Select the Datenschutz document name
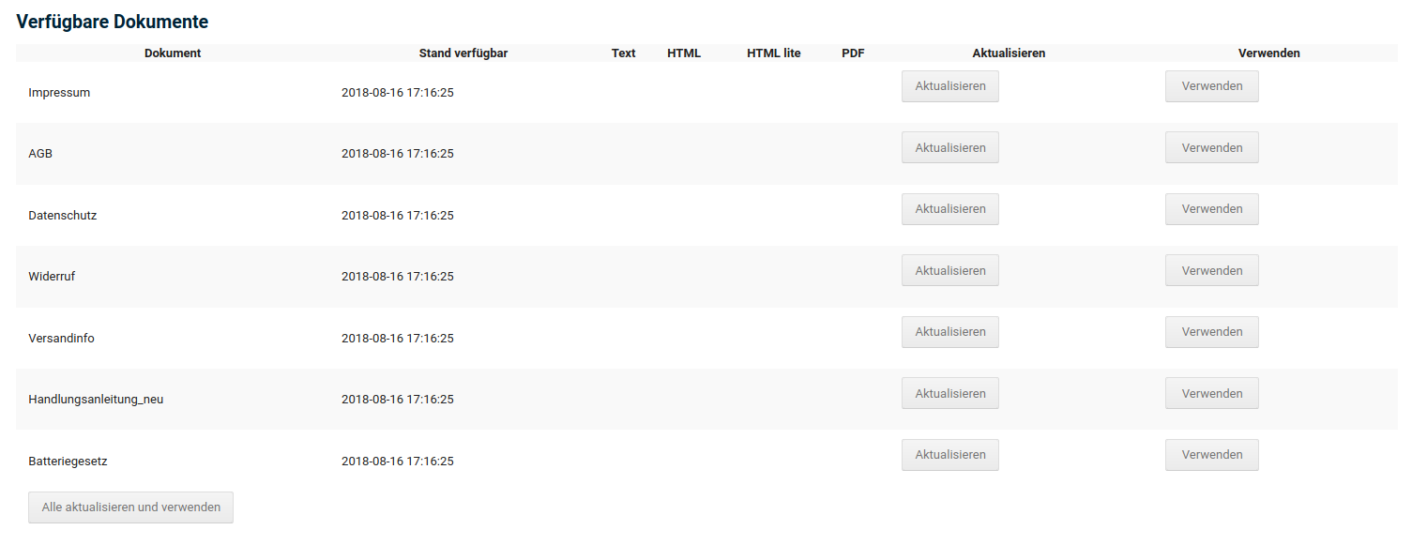This screenshot has width=1412, height=545. (63, 216)
